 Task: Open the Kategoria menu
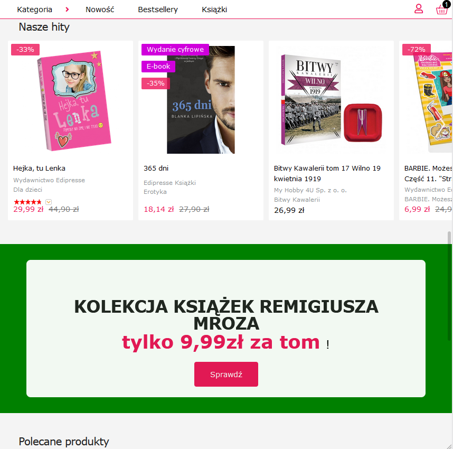[35, 10]
